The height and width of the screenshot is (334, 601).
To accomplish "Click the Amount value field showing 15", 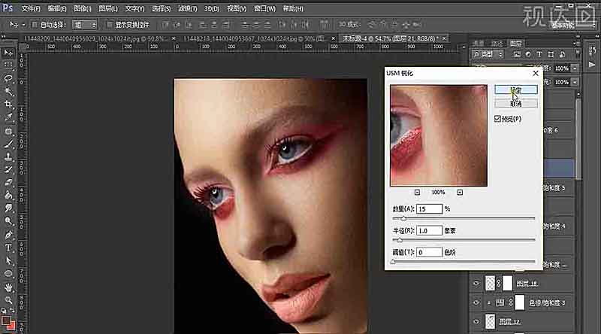I will tap(429, 209).
